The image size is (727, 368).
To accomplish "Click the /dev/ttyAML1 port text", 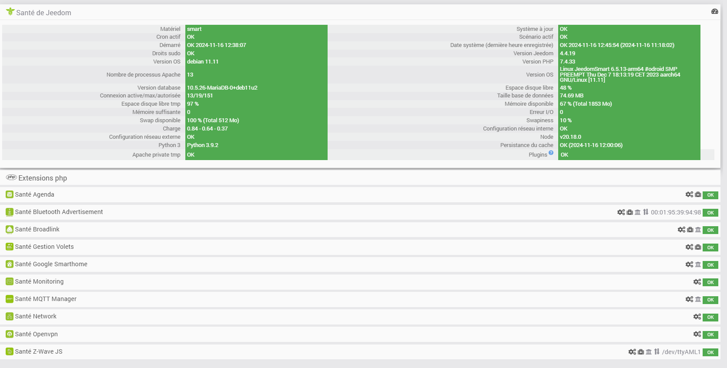I will point(681,352).
